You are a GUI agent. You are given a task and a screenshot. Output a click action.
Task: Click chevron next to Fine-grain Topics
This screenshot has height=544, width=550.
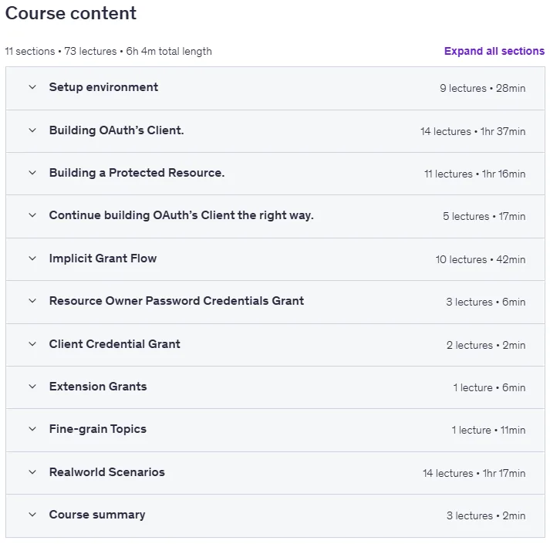pos(32,429)
